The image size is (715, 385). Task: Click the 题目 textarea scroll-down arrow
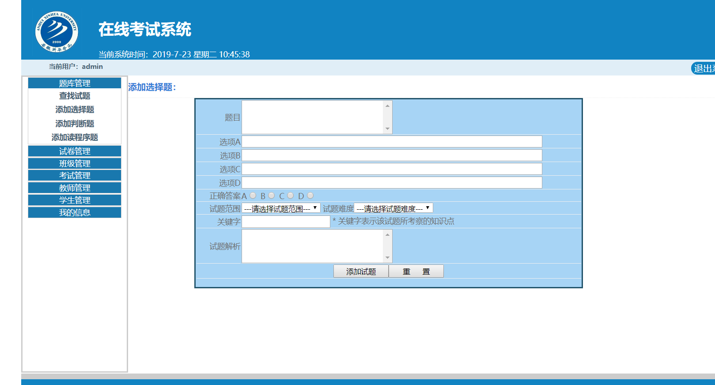pos(387,129)
